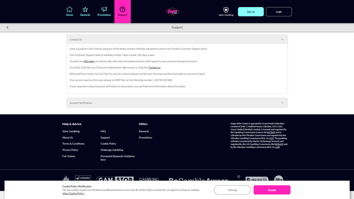This screenshot has width=354, height=199.
Task: Accept the cookie policy
Action: [x=272, y=190]
